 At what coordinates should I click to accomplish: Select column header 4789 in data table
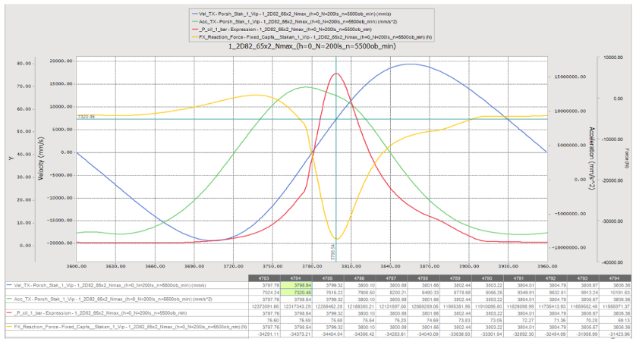point(455,278)
